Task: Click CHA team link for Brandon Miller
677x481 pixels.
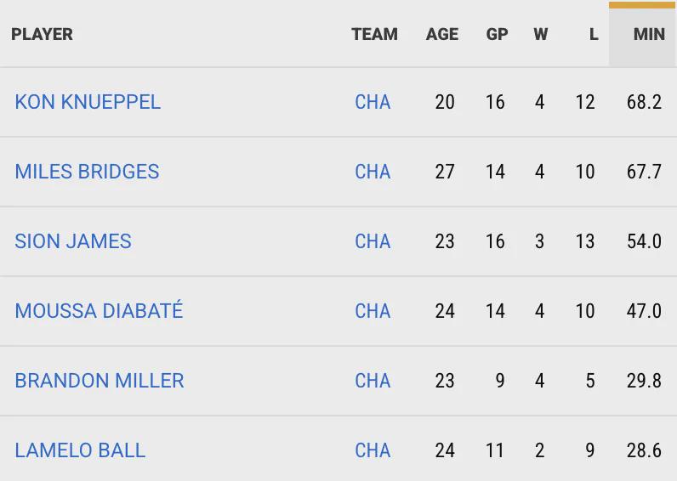Action: (373, 381)
